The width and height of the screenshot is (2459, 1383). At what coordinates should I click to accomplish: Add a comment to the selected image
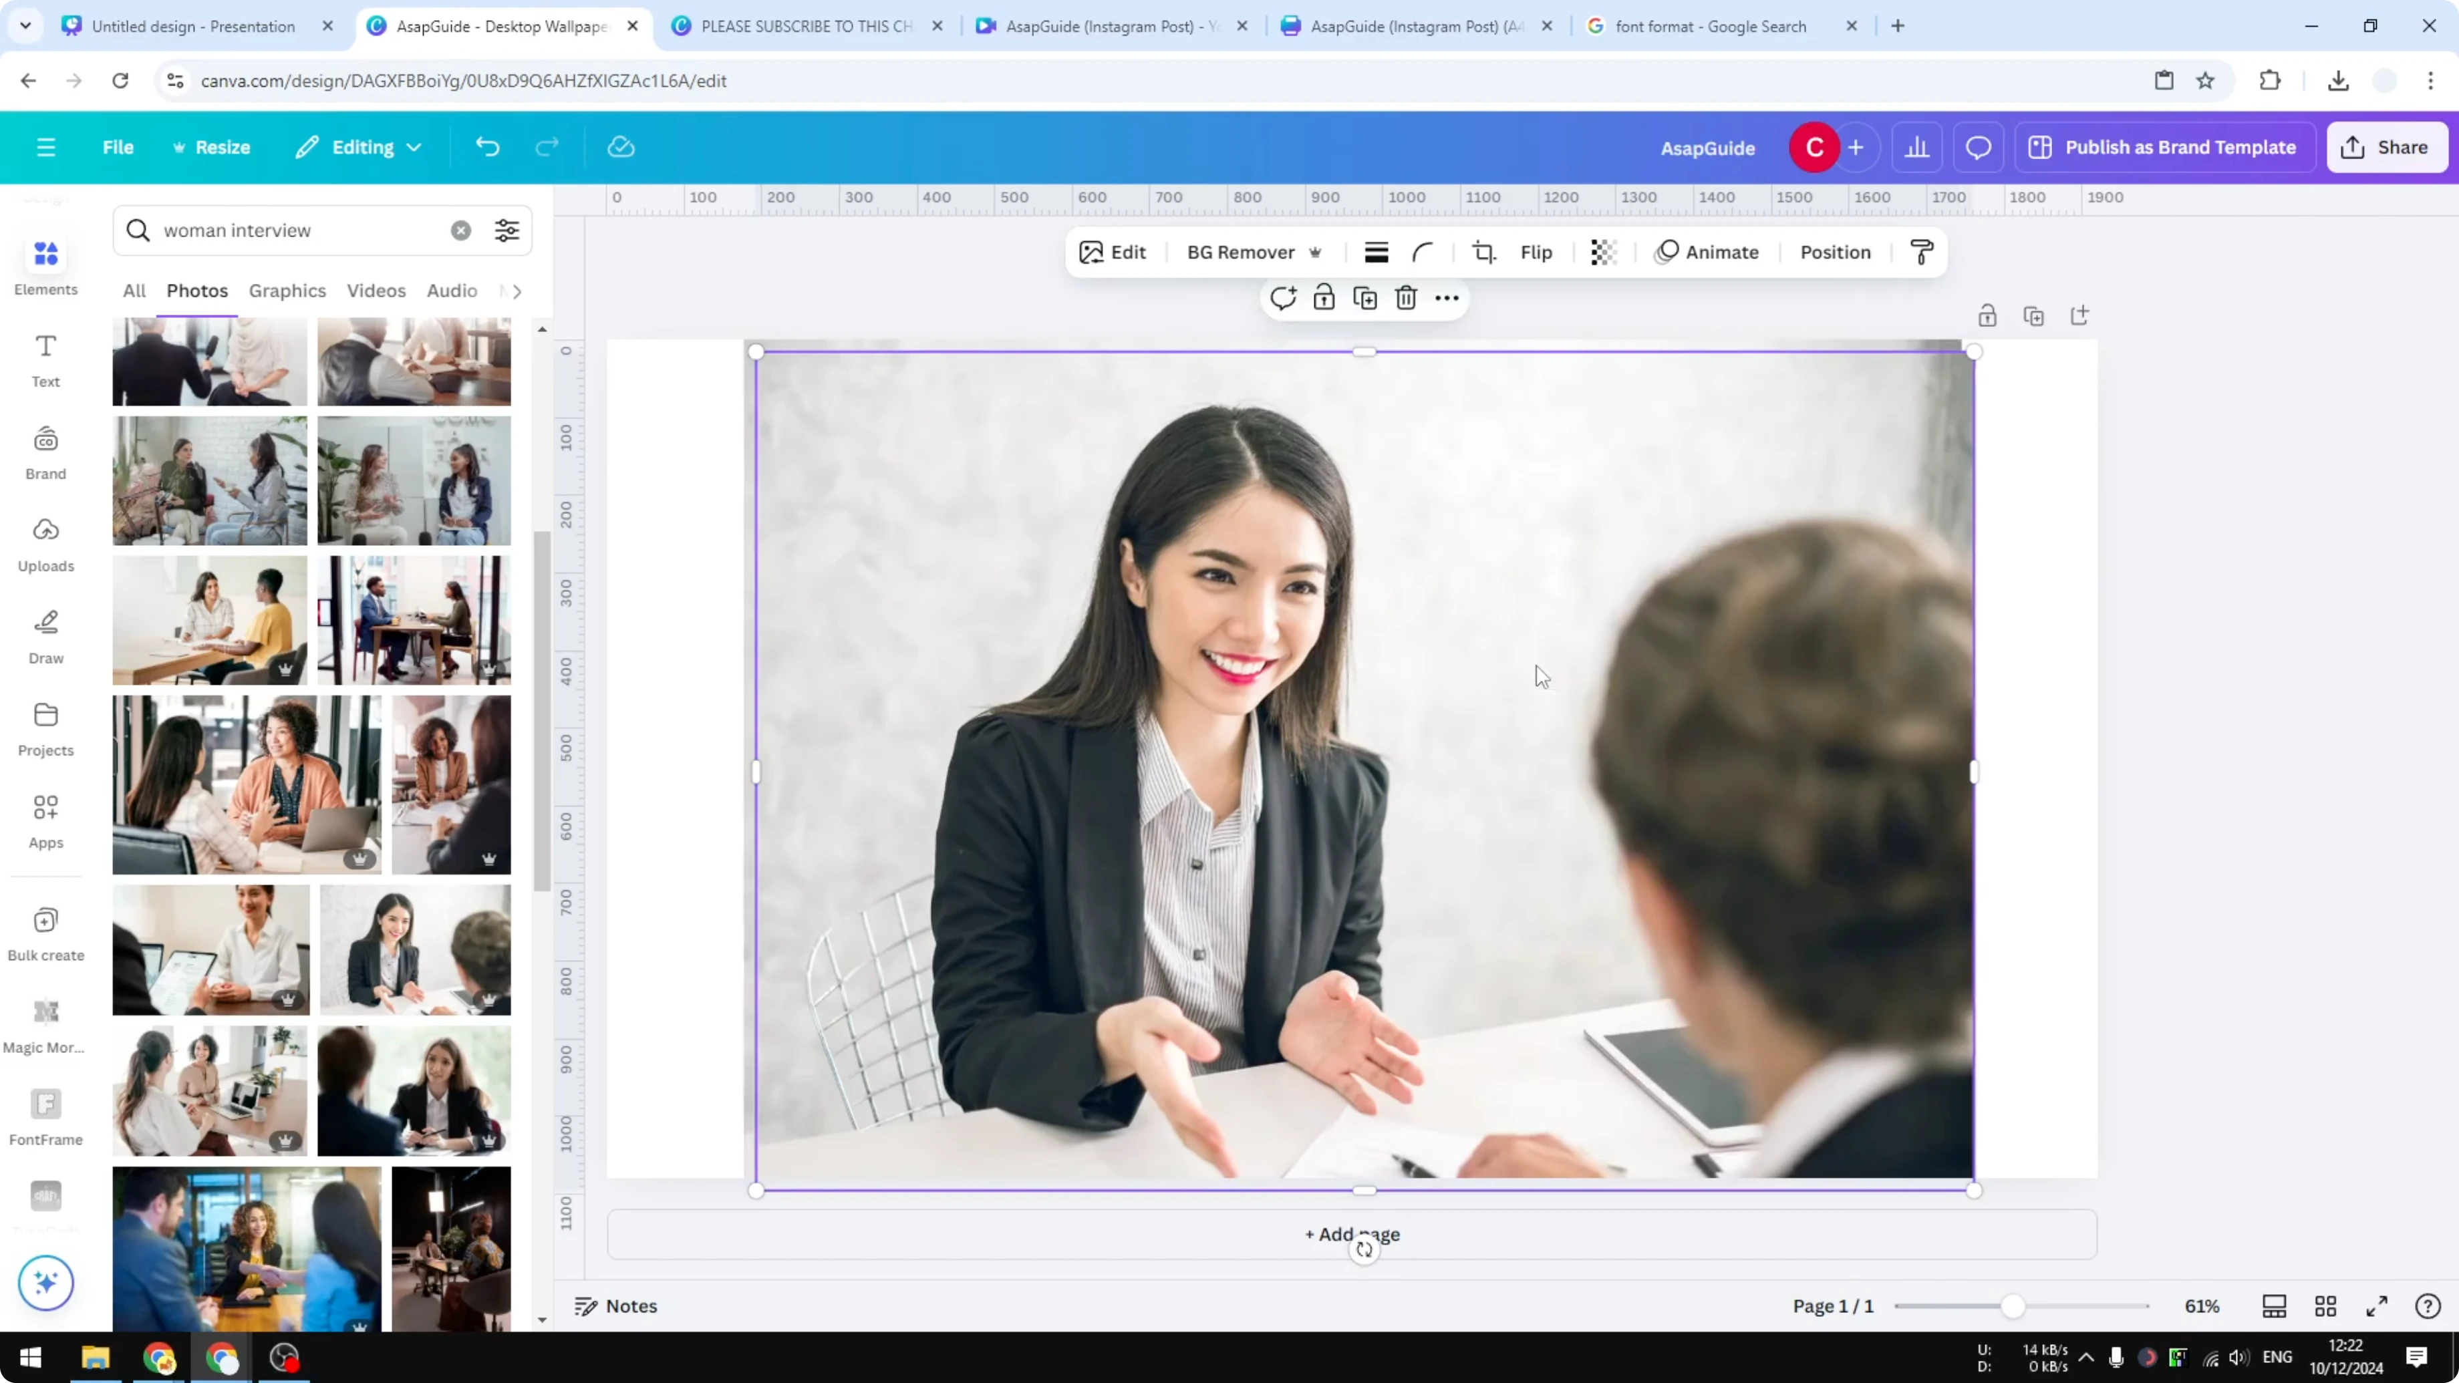(x=1283, y=298)
